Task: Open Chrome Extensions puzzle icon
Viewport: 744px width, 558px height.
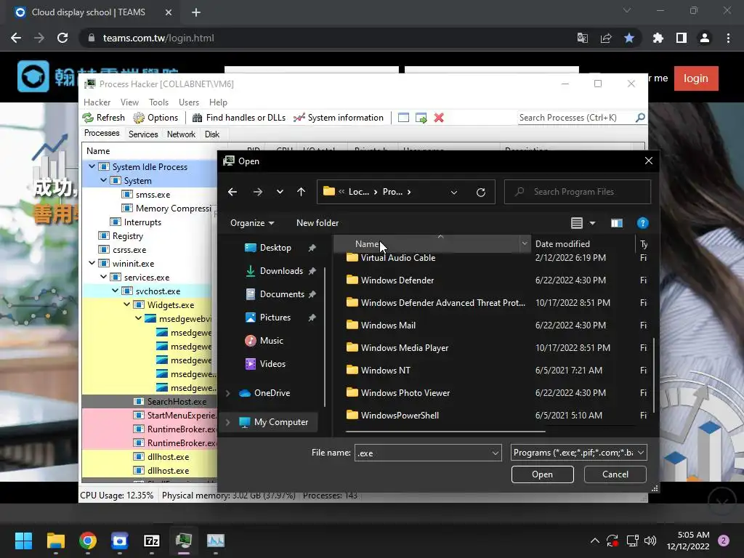Action: point(658,38)
